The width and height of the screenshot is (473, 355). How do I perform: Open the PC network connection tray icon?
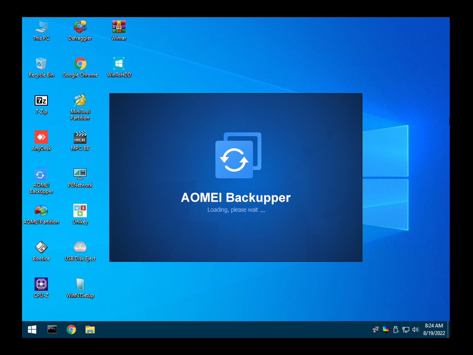pos(406,330)
